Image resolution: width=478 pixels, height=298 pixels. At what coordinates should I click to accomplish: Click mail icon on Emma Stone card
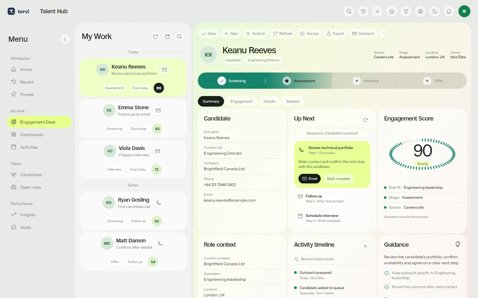pyautogui.click(x=158, y=111)
